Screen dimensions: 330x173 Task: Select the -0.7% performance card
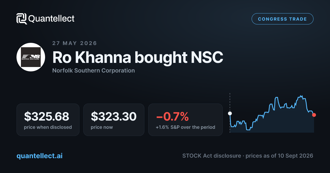click(x=185, y=120)
